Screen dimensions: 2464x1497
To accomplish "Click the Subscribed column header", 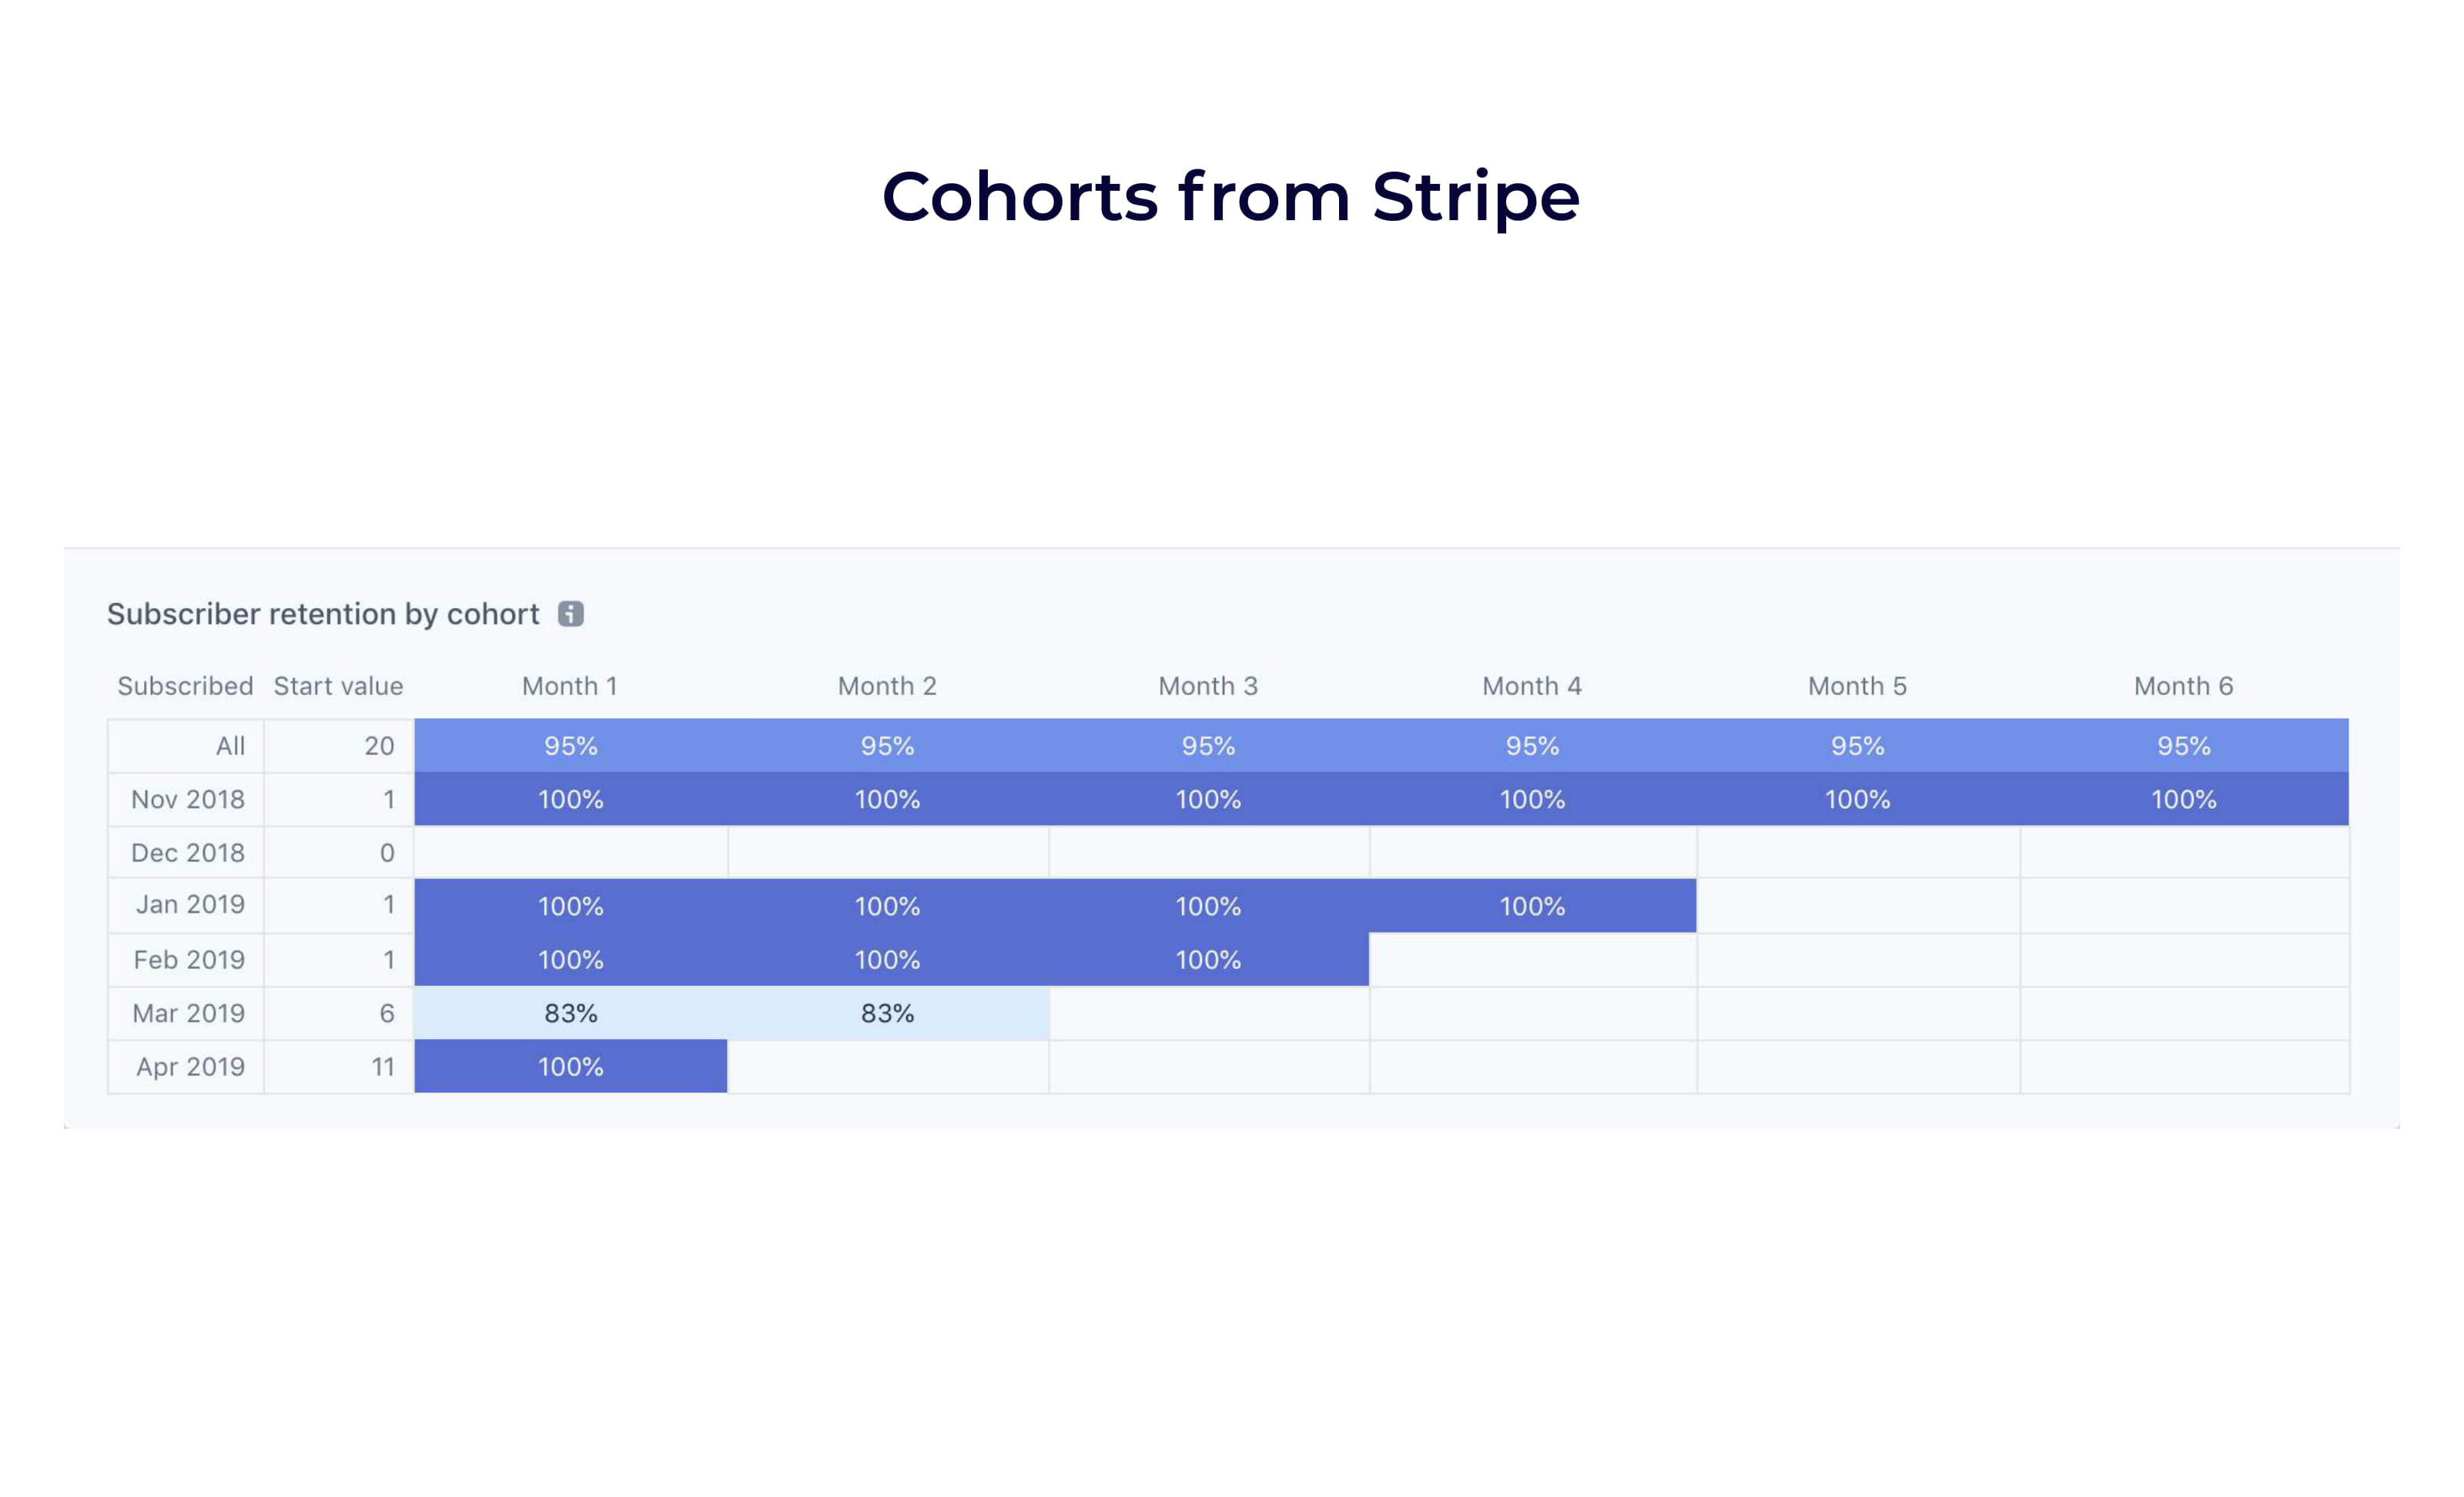I will click(185, 686).
